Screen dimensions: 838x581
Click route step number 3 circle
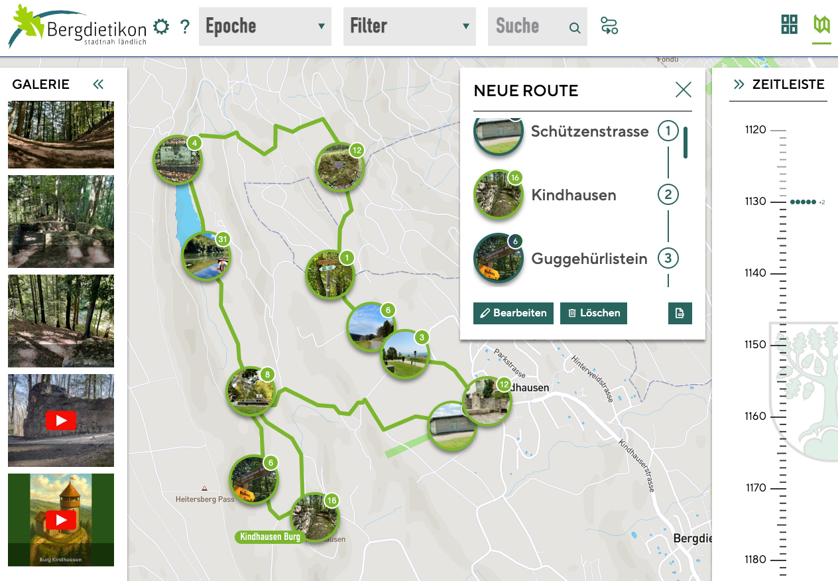point(668,259)
